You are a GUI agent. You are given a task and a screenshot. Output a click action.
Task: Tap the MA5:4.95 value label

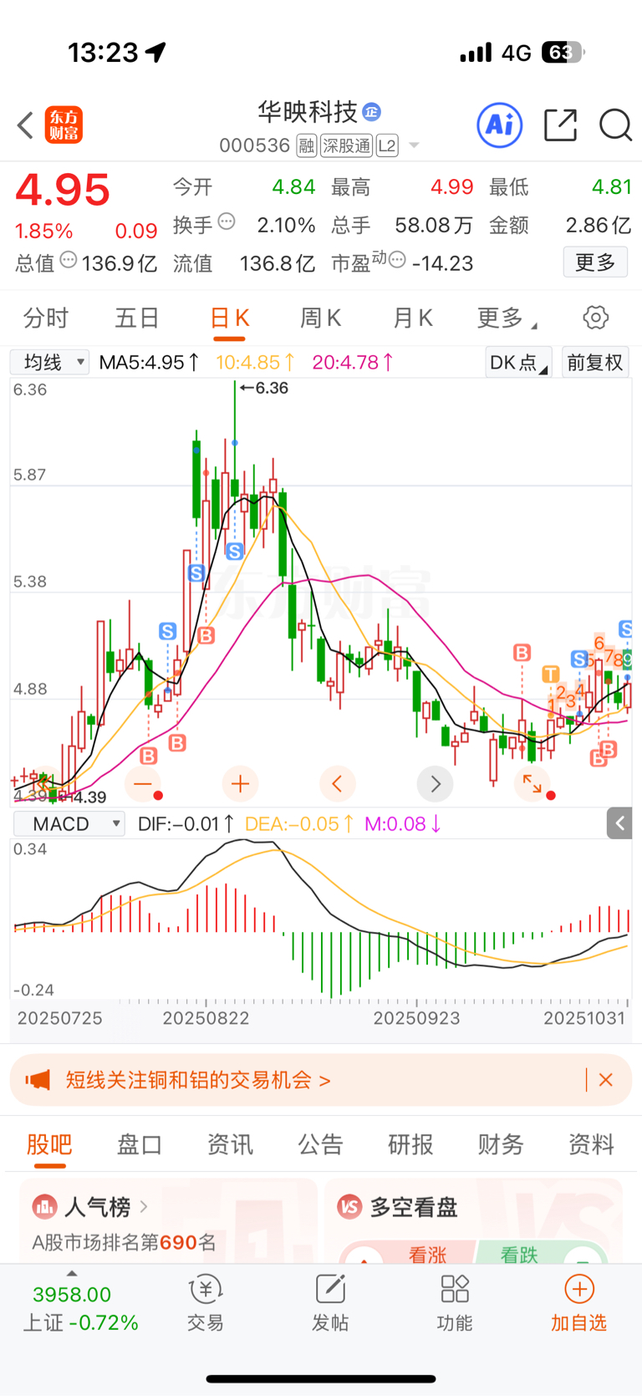click(x=149, y=362)
